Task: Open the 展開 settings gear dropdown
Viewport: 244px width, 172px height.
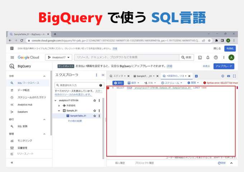Action: [x=193, y=83]
